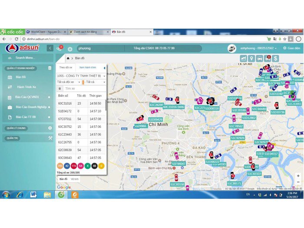Open Hành Trình Xe in sidebar menu
Viewport: 304px width, 228px height.
coord(27,87)
